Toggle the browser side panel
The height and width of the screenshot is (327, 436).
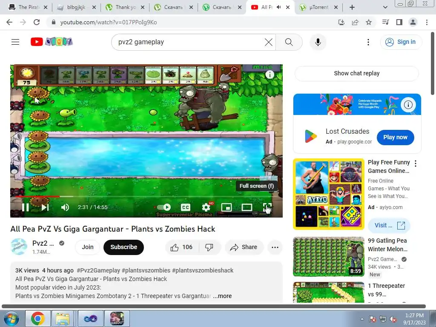399,22
